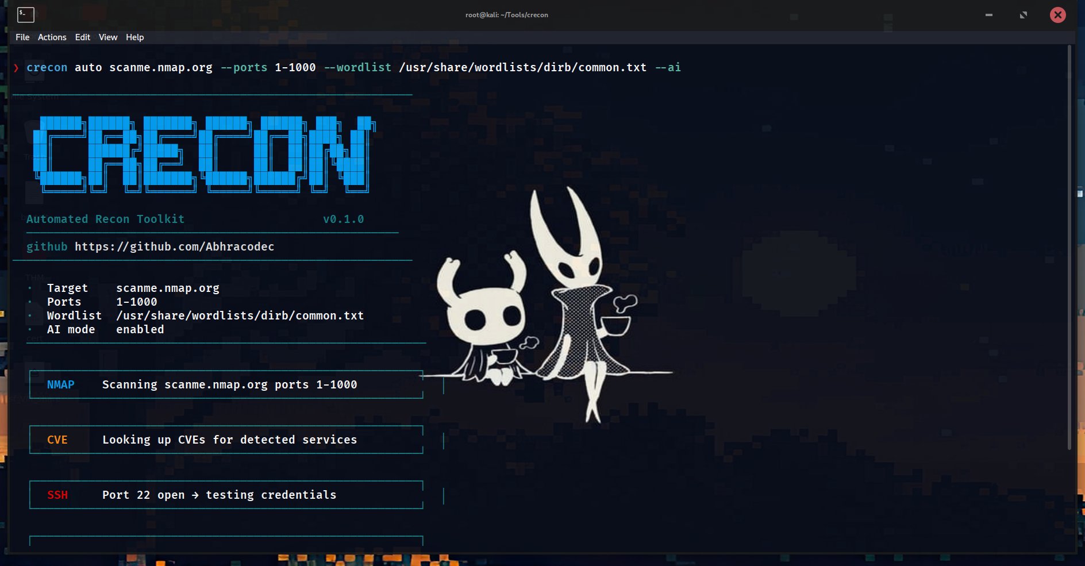Select the CVE label in the lookup panel
Screen dimensions: 1085x566
click(58, 440)
